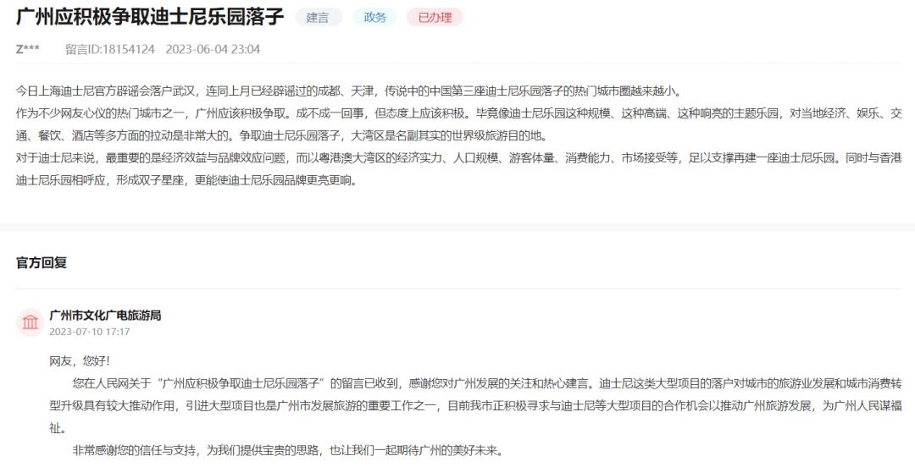Click the reply line starting 您在人民网关于
The width and height of the screenshot is (915, 467).
coord(475,406)
